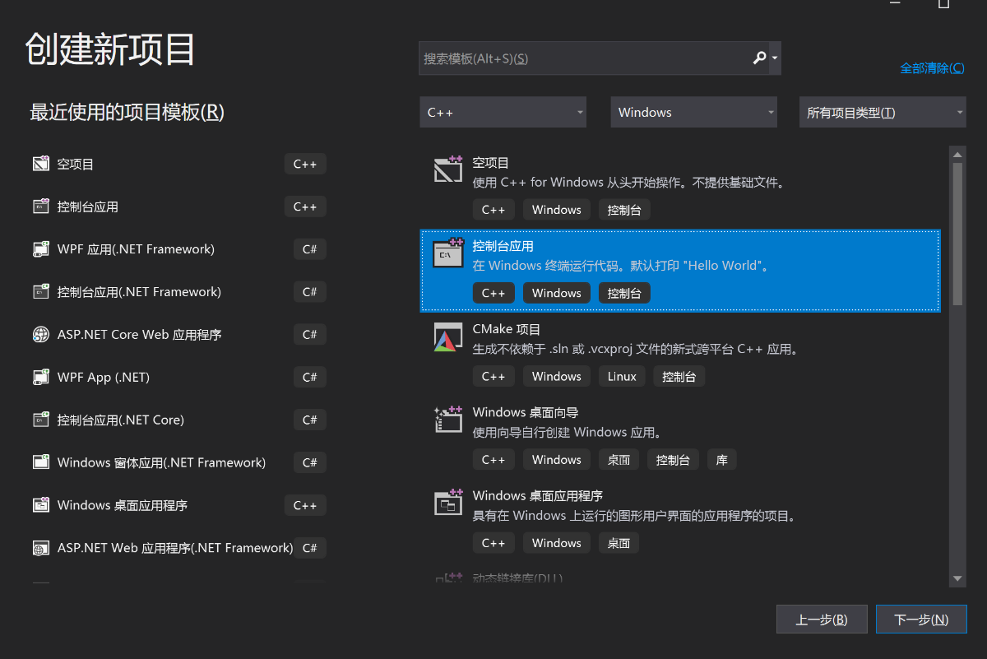Click the 桌面 tag under Windows 桌面应用程序 template
The image size is (987, 659).
tap(619, 543)
